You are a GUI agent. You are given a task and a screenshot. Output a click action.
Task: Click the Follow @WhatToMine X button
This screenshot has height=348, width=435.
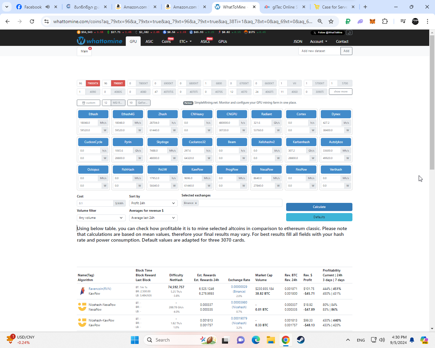point(328,33)
